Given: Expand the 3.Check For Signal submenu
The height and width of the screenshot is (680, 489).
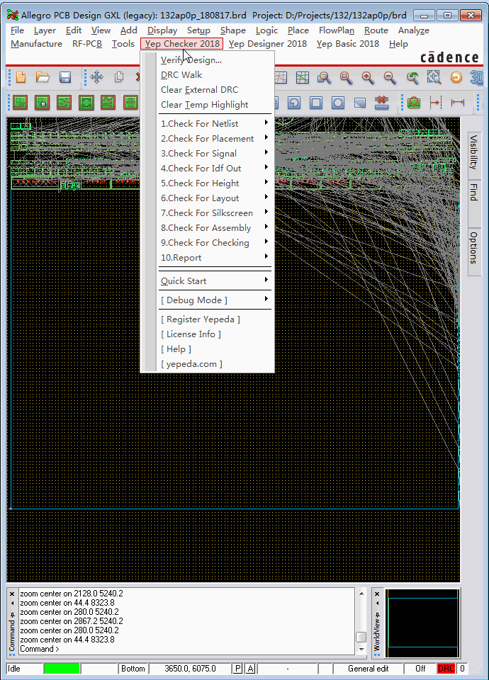Looking at the screenshot, I should coord(215,153).
